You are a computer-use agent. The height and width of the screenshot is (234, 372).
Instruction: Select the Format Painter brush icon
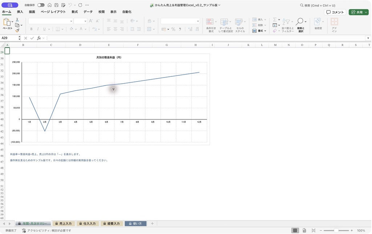[17, 31]
